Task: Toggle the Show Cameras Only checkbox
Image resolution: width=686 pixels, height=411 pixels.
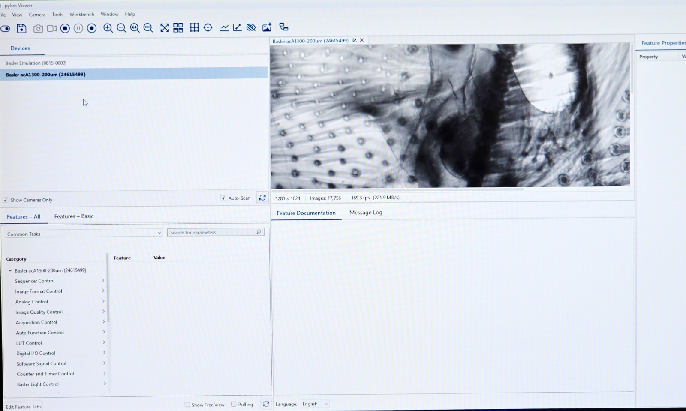Action: [x=6, y=200]
